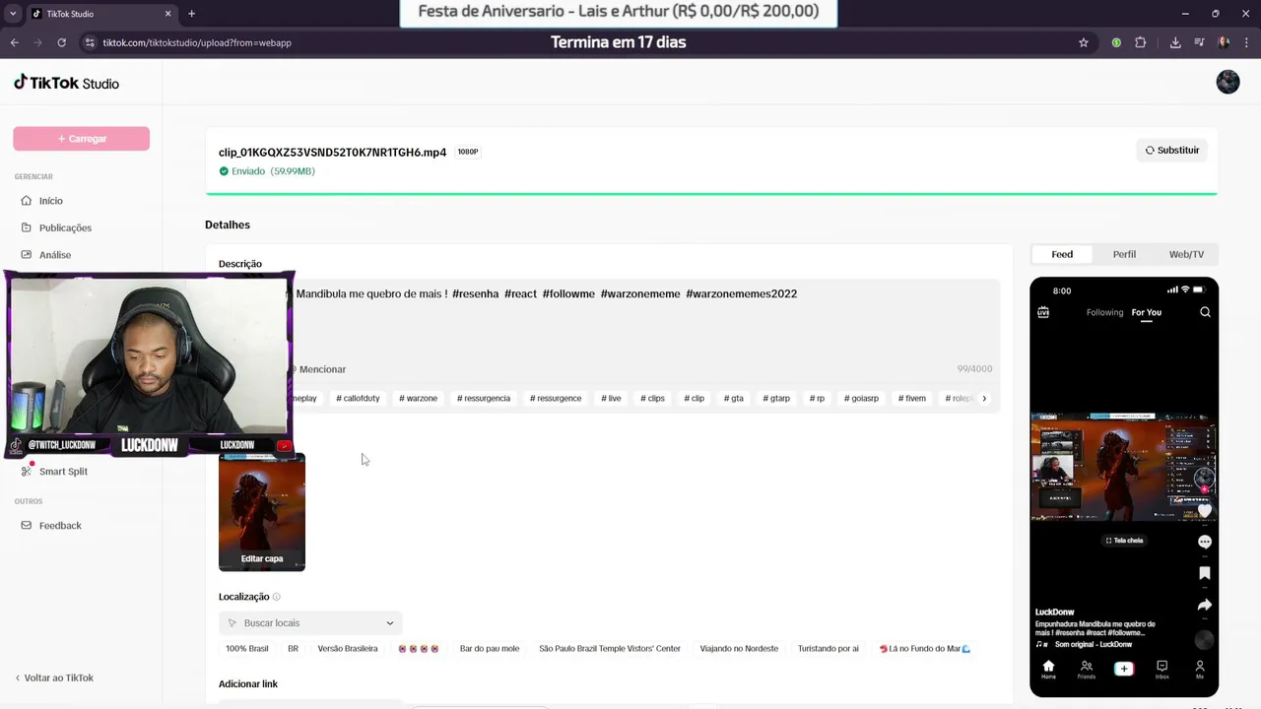Expand hashtag suggestions with right chevron
1261x709 pixels.
(x=984, y=399)
